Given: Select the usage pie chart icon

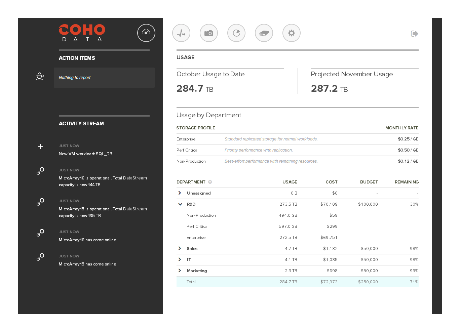Looking at the screenshot, I should (236, 33).
